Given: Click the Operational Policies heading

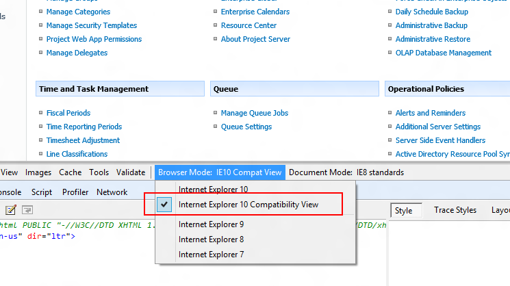Looking at the screenshot, I should tap(447, 89).
